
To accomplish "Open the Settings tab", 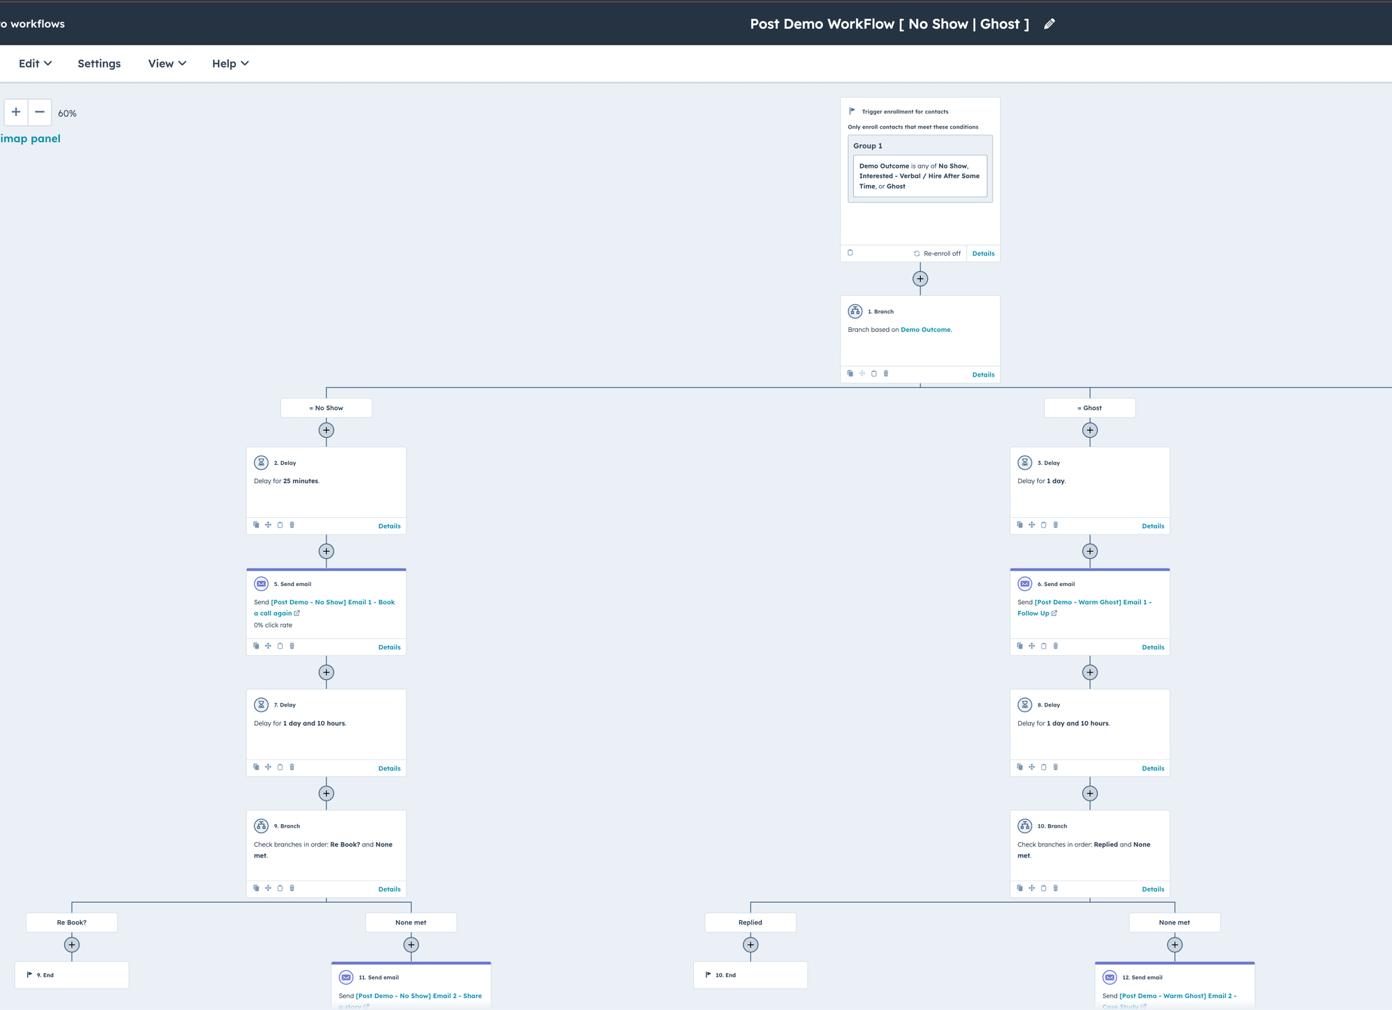I will [99, 63].
